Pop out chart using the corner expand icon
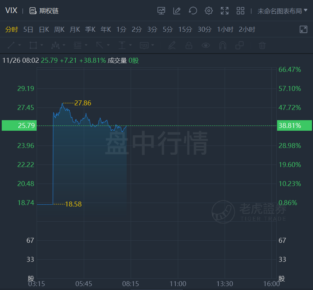The height and width of the screenshot is (290, 313). point(303,30)
